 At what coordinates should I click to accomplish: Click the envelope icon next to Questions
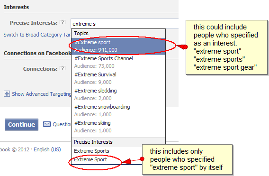[47, 124]
